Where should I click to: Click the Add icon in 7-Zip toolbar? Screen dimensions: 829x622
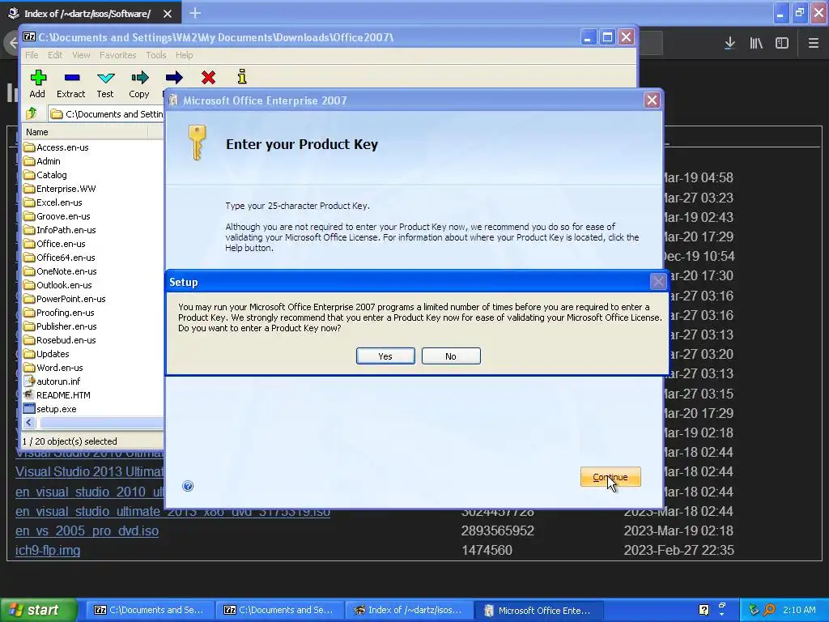pyautogui.click(x=37, y=78)
